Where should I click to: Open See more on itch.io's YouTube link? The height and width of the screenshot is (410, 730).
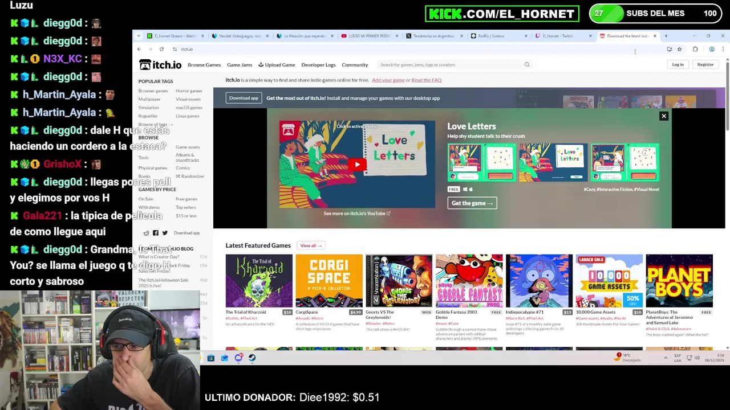[357, 214]
